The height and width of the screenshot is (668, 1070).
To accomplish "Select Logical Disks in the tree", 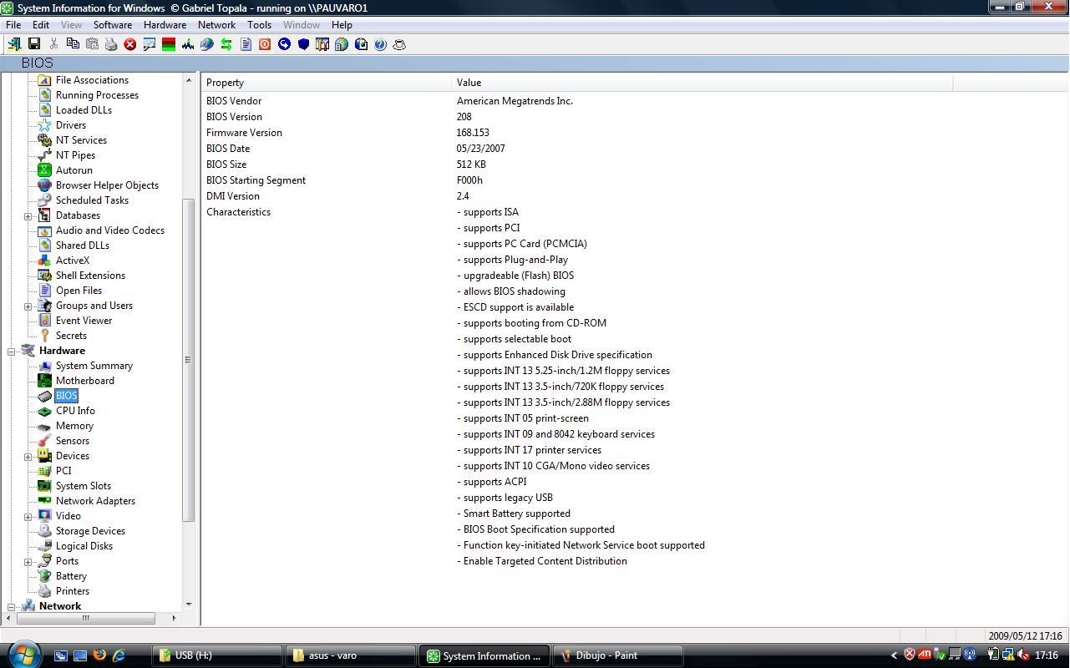I will (84, 546).
